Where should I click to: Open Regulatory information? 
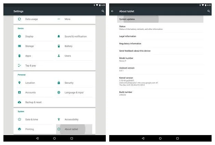click(160, 44)
